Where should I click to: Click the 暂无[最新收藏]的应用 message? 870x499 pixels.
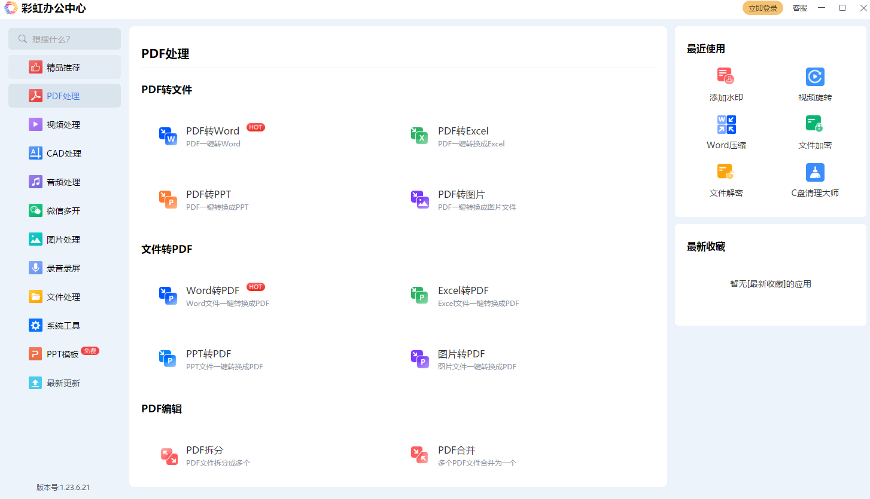click(771, 284)
